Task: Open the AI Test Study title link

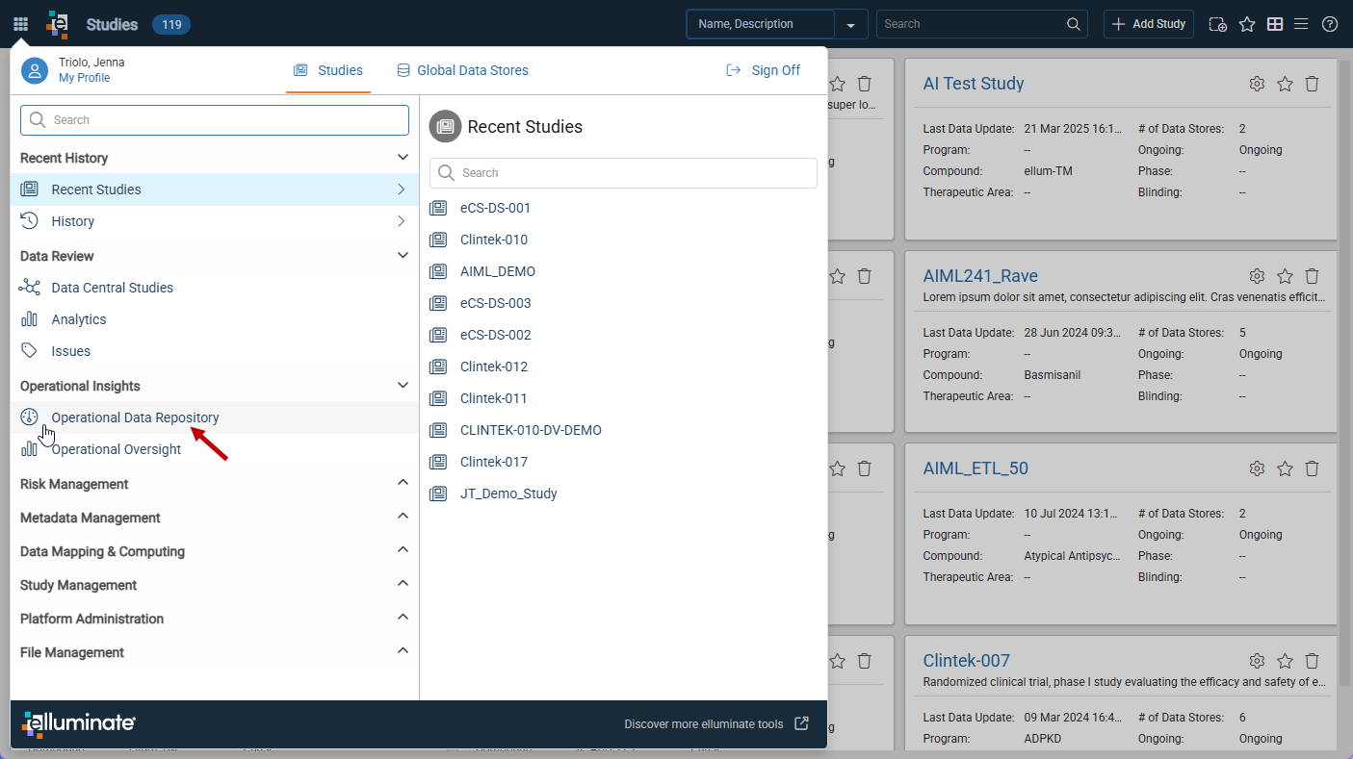Action: (974, 84)
